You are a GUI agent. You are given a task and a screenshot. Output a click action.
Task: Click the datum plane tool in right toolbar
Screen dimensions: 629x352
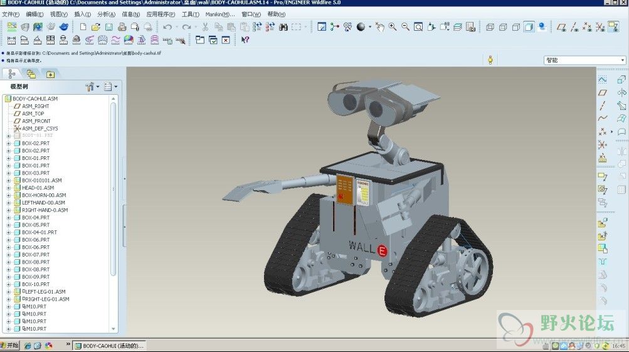603,93
